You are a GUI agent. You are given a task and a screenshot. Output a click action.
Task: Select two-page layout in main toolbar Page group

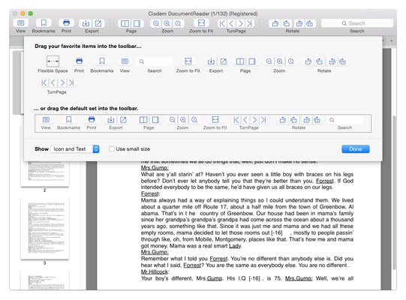[x=125, y=23]
